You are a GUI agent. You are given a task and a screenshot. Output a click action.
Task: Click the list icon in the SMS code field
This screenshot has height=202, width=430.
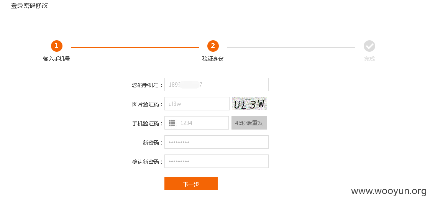click(172, 123)
